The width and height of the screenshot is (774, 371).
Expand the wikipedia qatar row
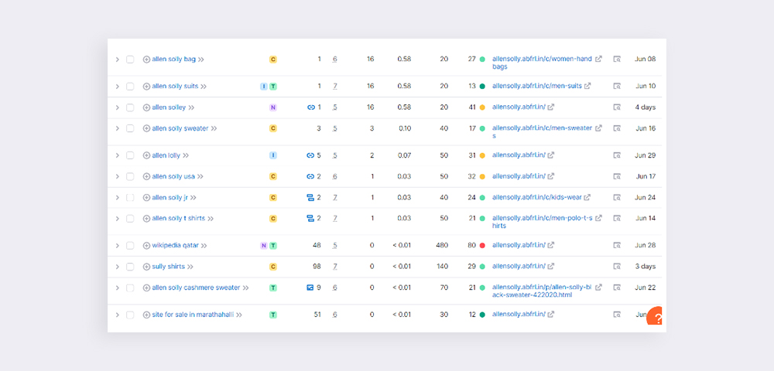tap(118, 245)
